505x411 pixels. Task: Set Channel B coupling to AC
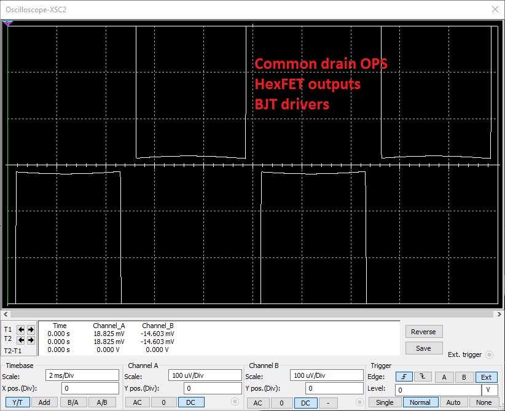click(257, 403)
